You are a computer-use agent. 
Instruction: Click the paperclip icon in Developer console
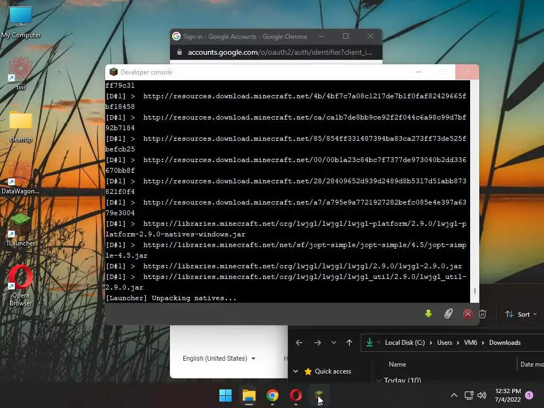point(448,314)
